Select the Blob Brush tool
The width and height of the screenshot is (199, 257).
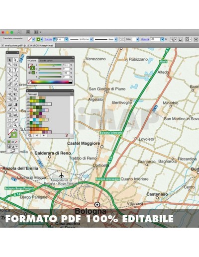pos(10,84)
